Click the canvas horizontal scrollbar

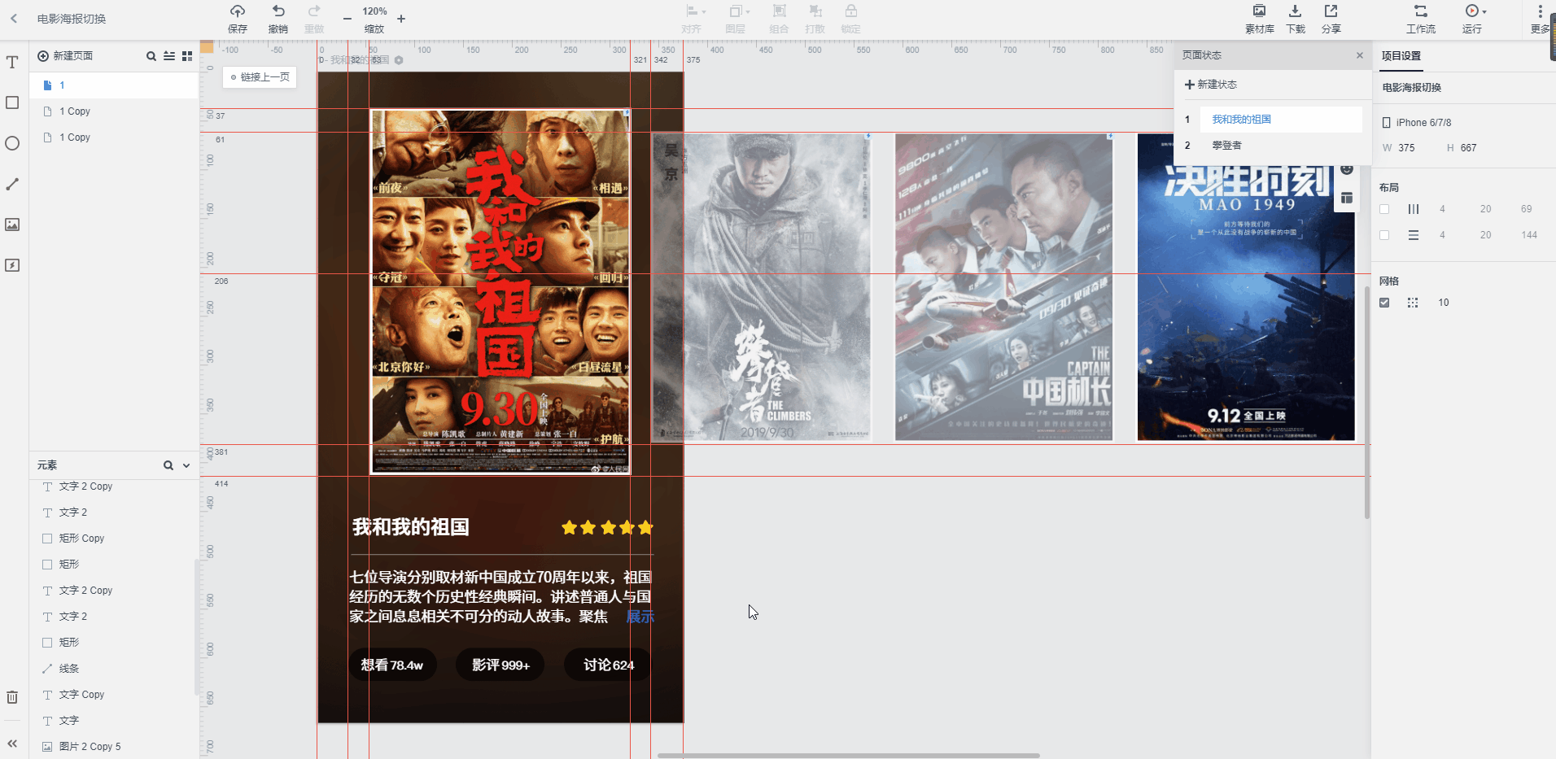pyautogui.click(x=848, y=756)
